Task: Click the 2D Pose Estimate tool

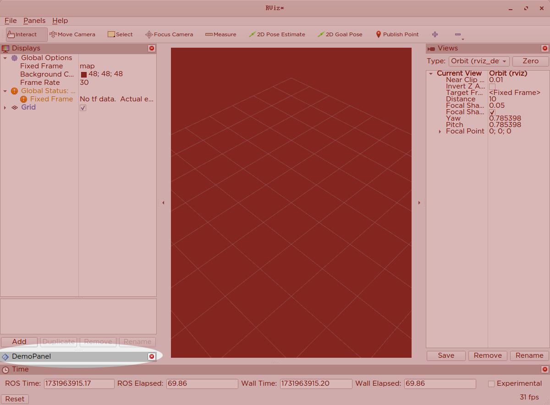Action: [x=277, y=34]
